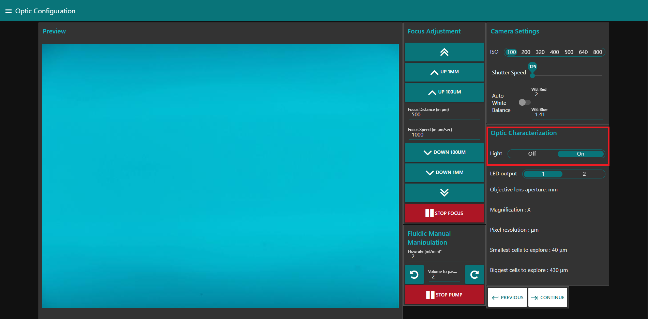Toggle the Auto White Balance switch

point(524,102)
